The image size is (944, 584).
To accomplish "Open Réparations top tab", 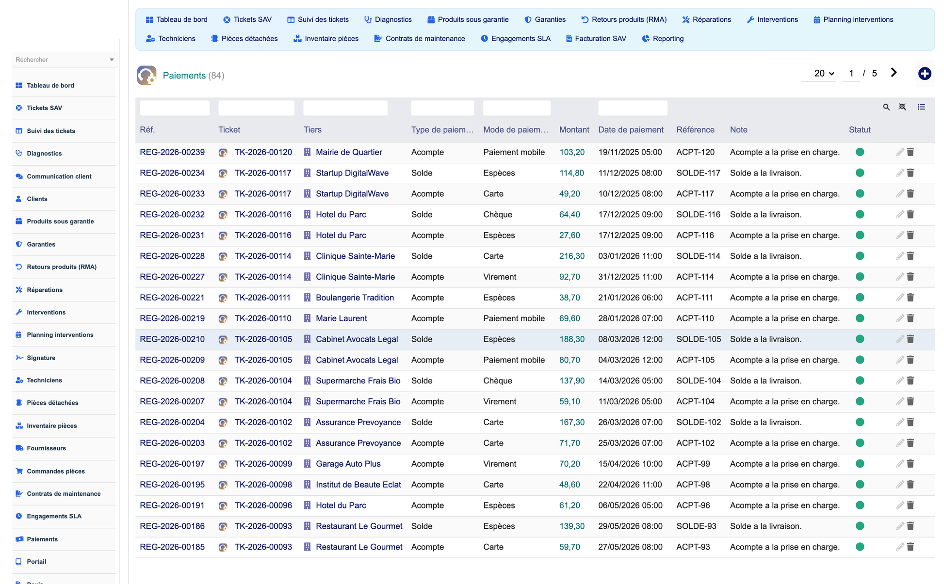I will pyautogui.click(x=706, y=19).
